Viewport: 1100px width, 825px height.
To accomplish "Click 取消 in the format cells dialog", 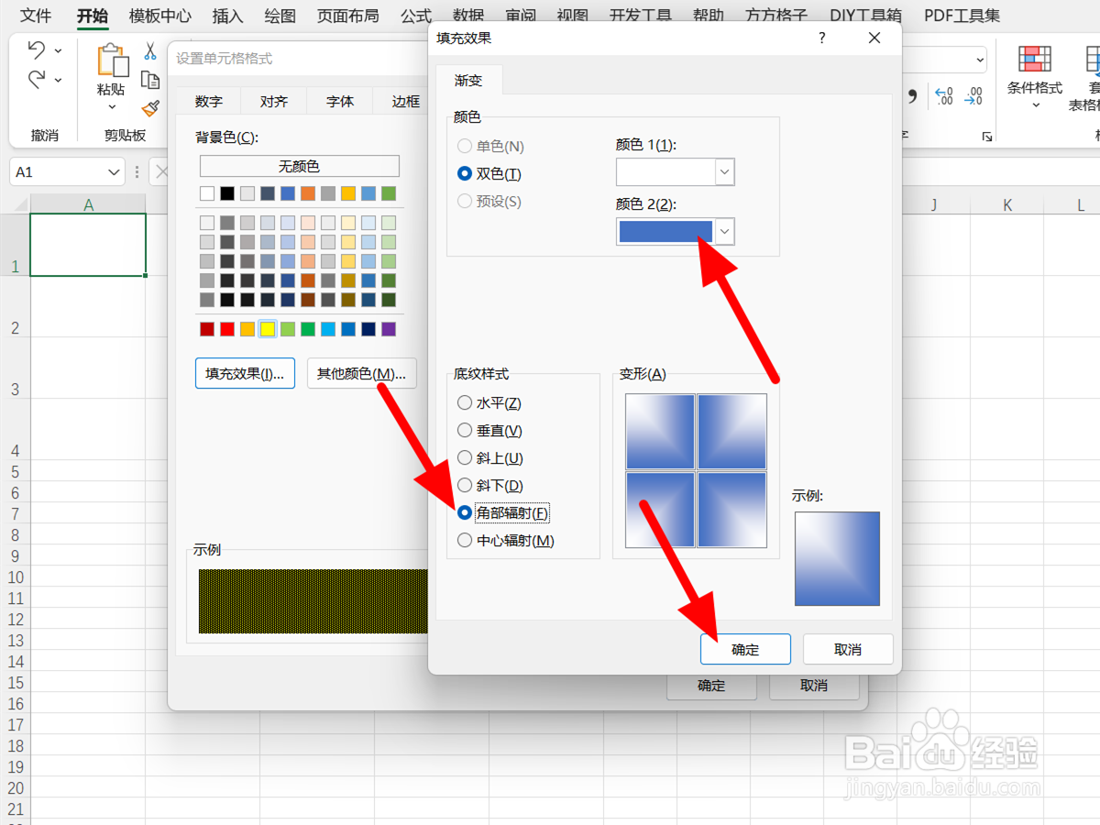I will point(814,685).
